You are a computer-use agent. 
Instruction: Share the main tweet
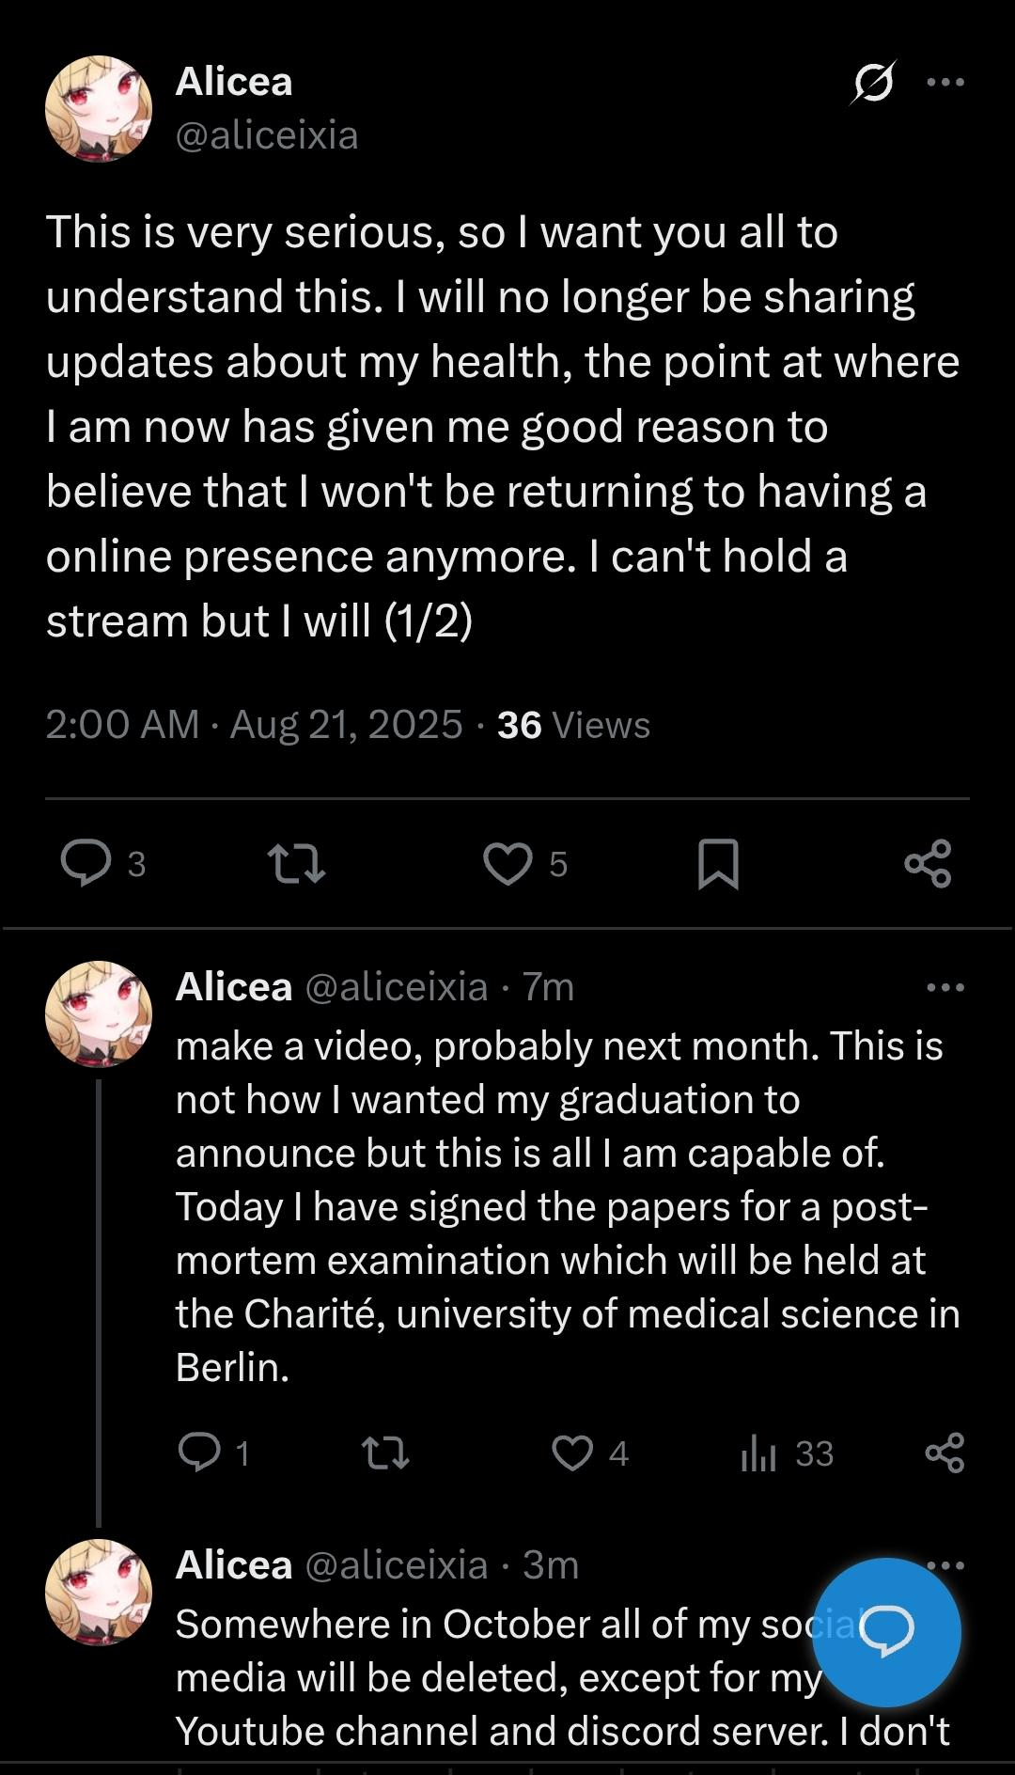coord(928,863)
